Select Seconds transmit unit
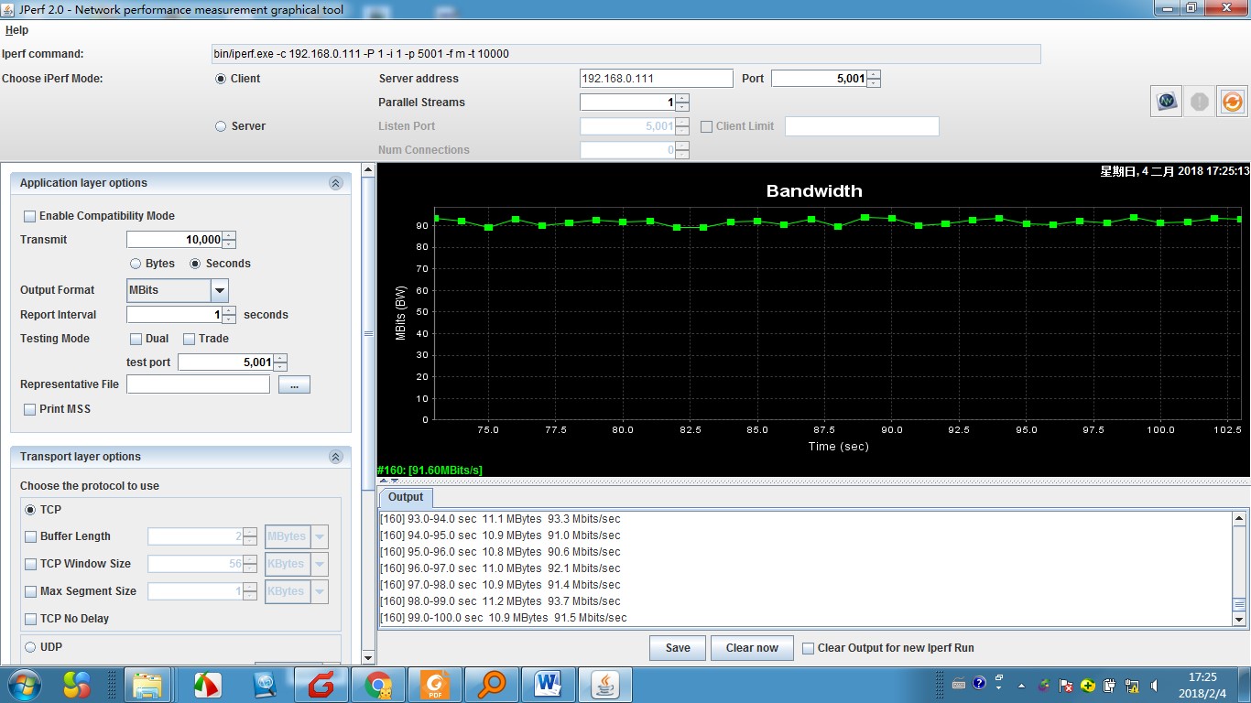Viewport: 1251px width, 703px height. coord(195,264)
